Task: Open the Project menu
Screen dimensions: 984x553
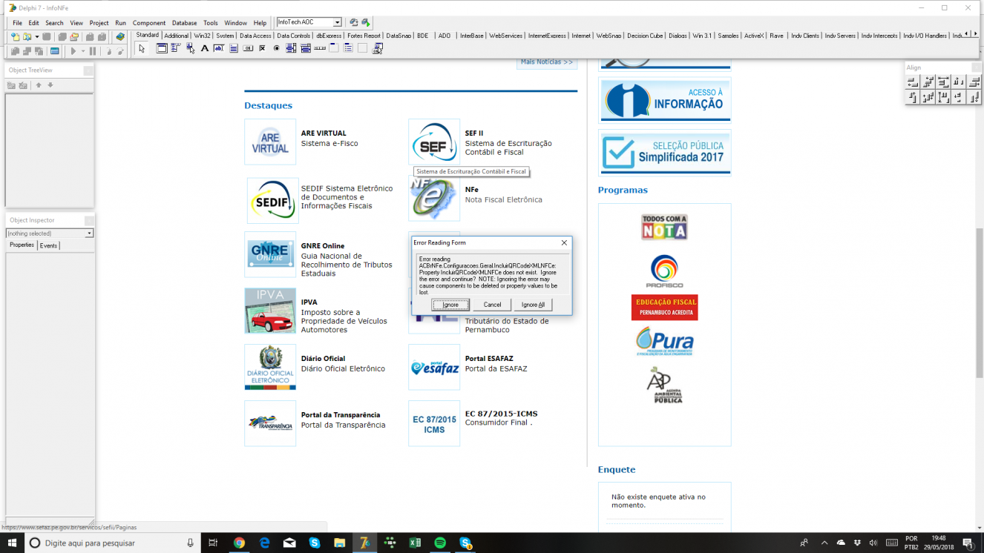Action: pyautogui.click(x=99, y=23)
